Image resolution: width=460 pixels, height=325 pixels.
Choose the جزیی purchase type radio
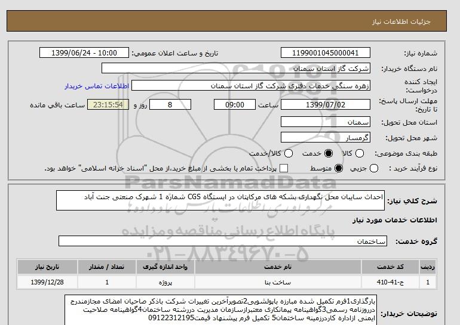[x=374, y=168]
